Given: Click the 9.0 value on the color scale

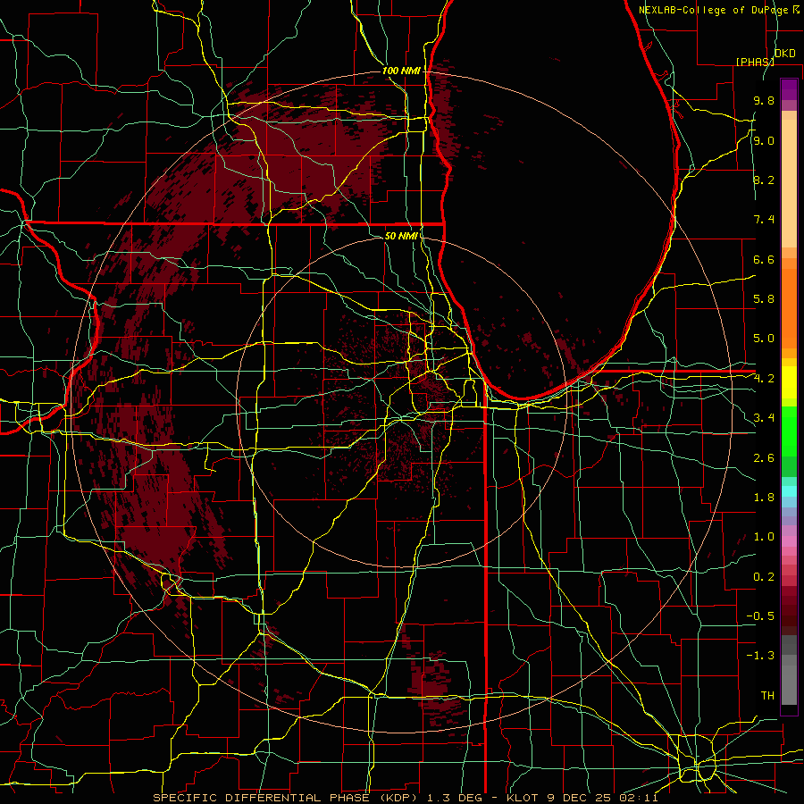Looking at the screenshot, I should [764, 141].
